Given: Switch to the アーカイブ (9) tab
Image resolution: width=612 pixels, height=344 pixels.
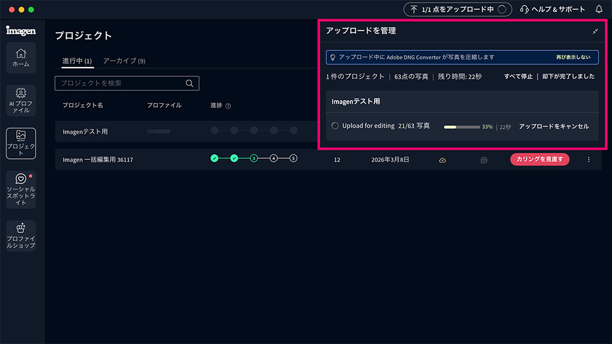Looking at the screenshot, I should 124,61.
